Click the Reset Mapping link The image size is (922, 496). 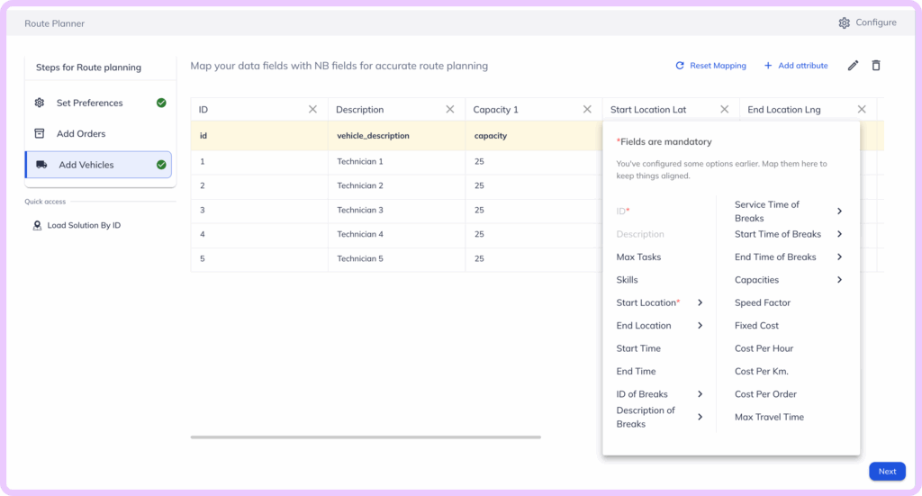710,66
